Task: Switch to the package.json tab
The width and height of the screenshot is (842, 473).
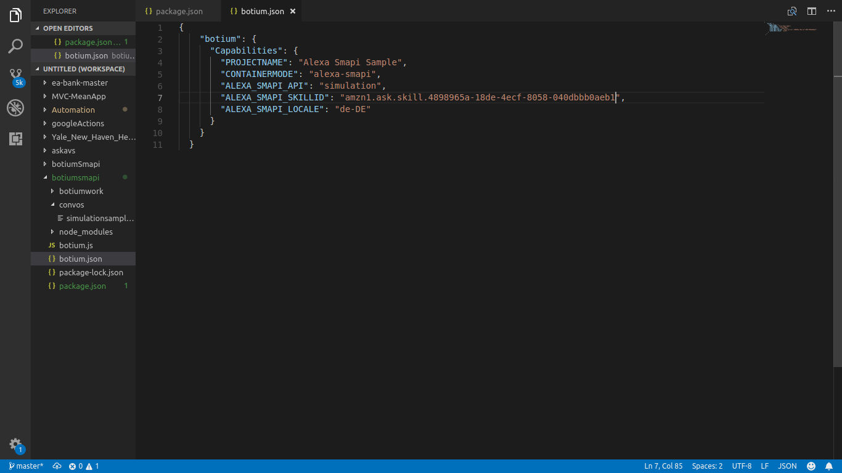Action: tap(178, 10)
